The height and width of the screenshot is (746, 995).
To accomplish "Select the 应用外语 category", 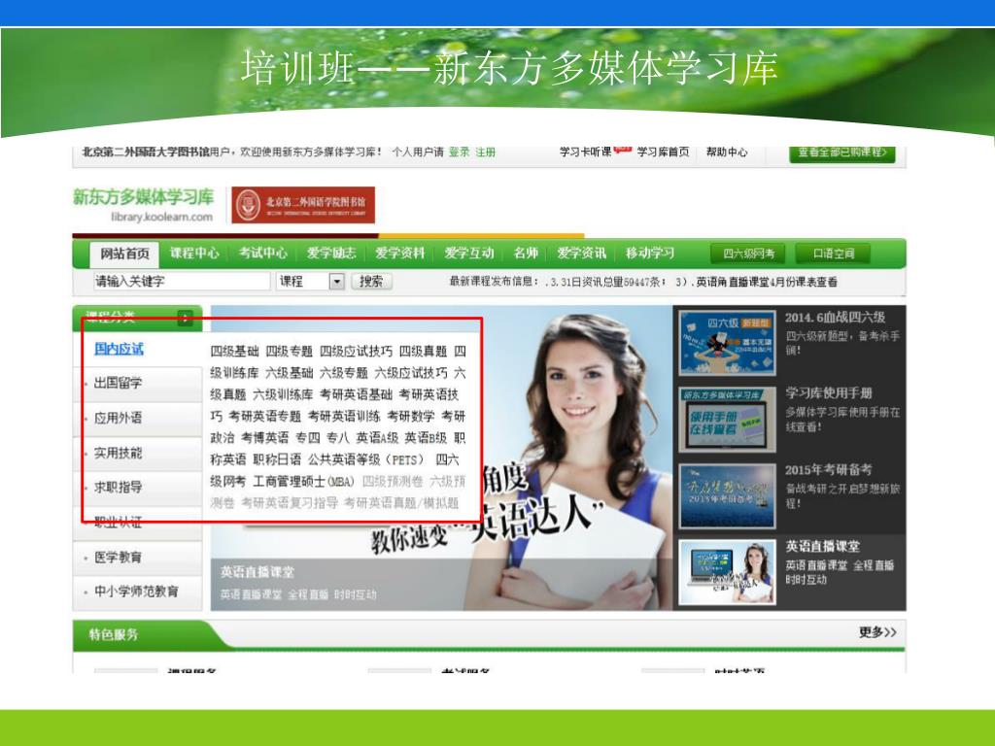I will 118,418.
